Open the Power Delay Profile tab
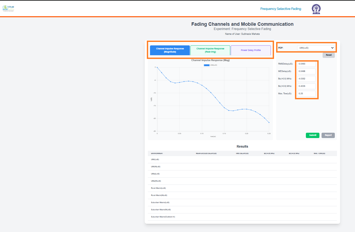Image resolution: width=355 pixels, height=232 pixels. coord(251,50)
